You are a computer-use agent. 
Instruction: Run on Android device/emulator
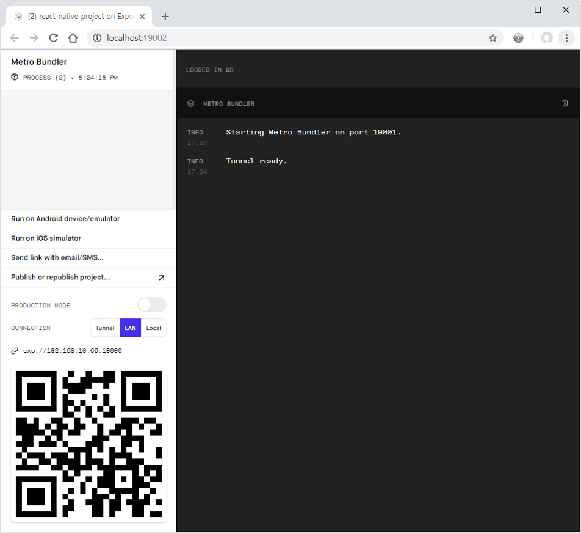pyautogui.click(x=88, y=219)
